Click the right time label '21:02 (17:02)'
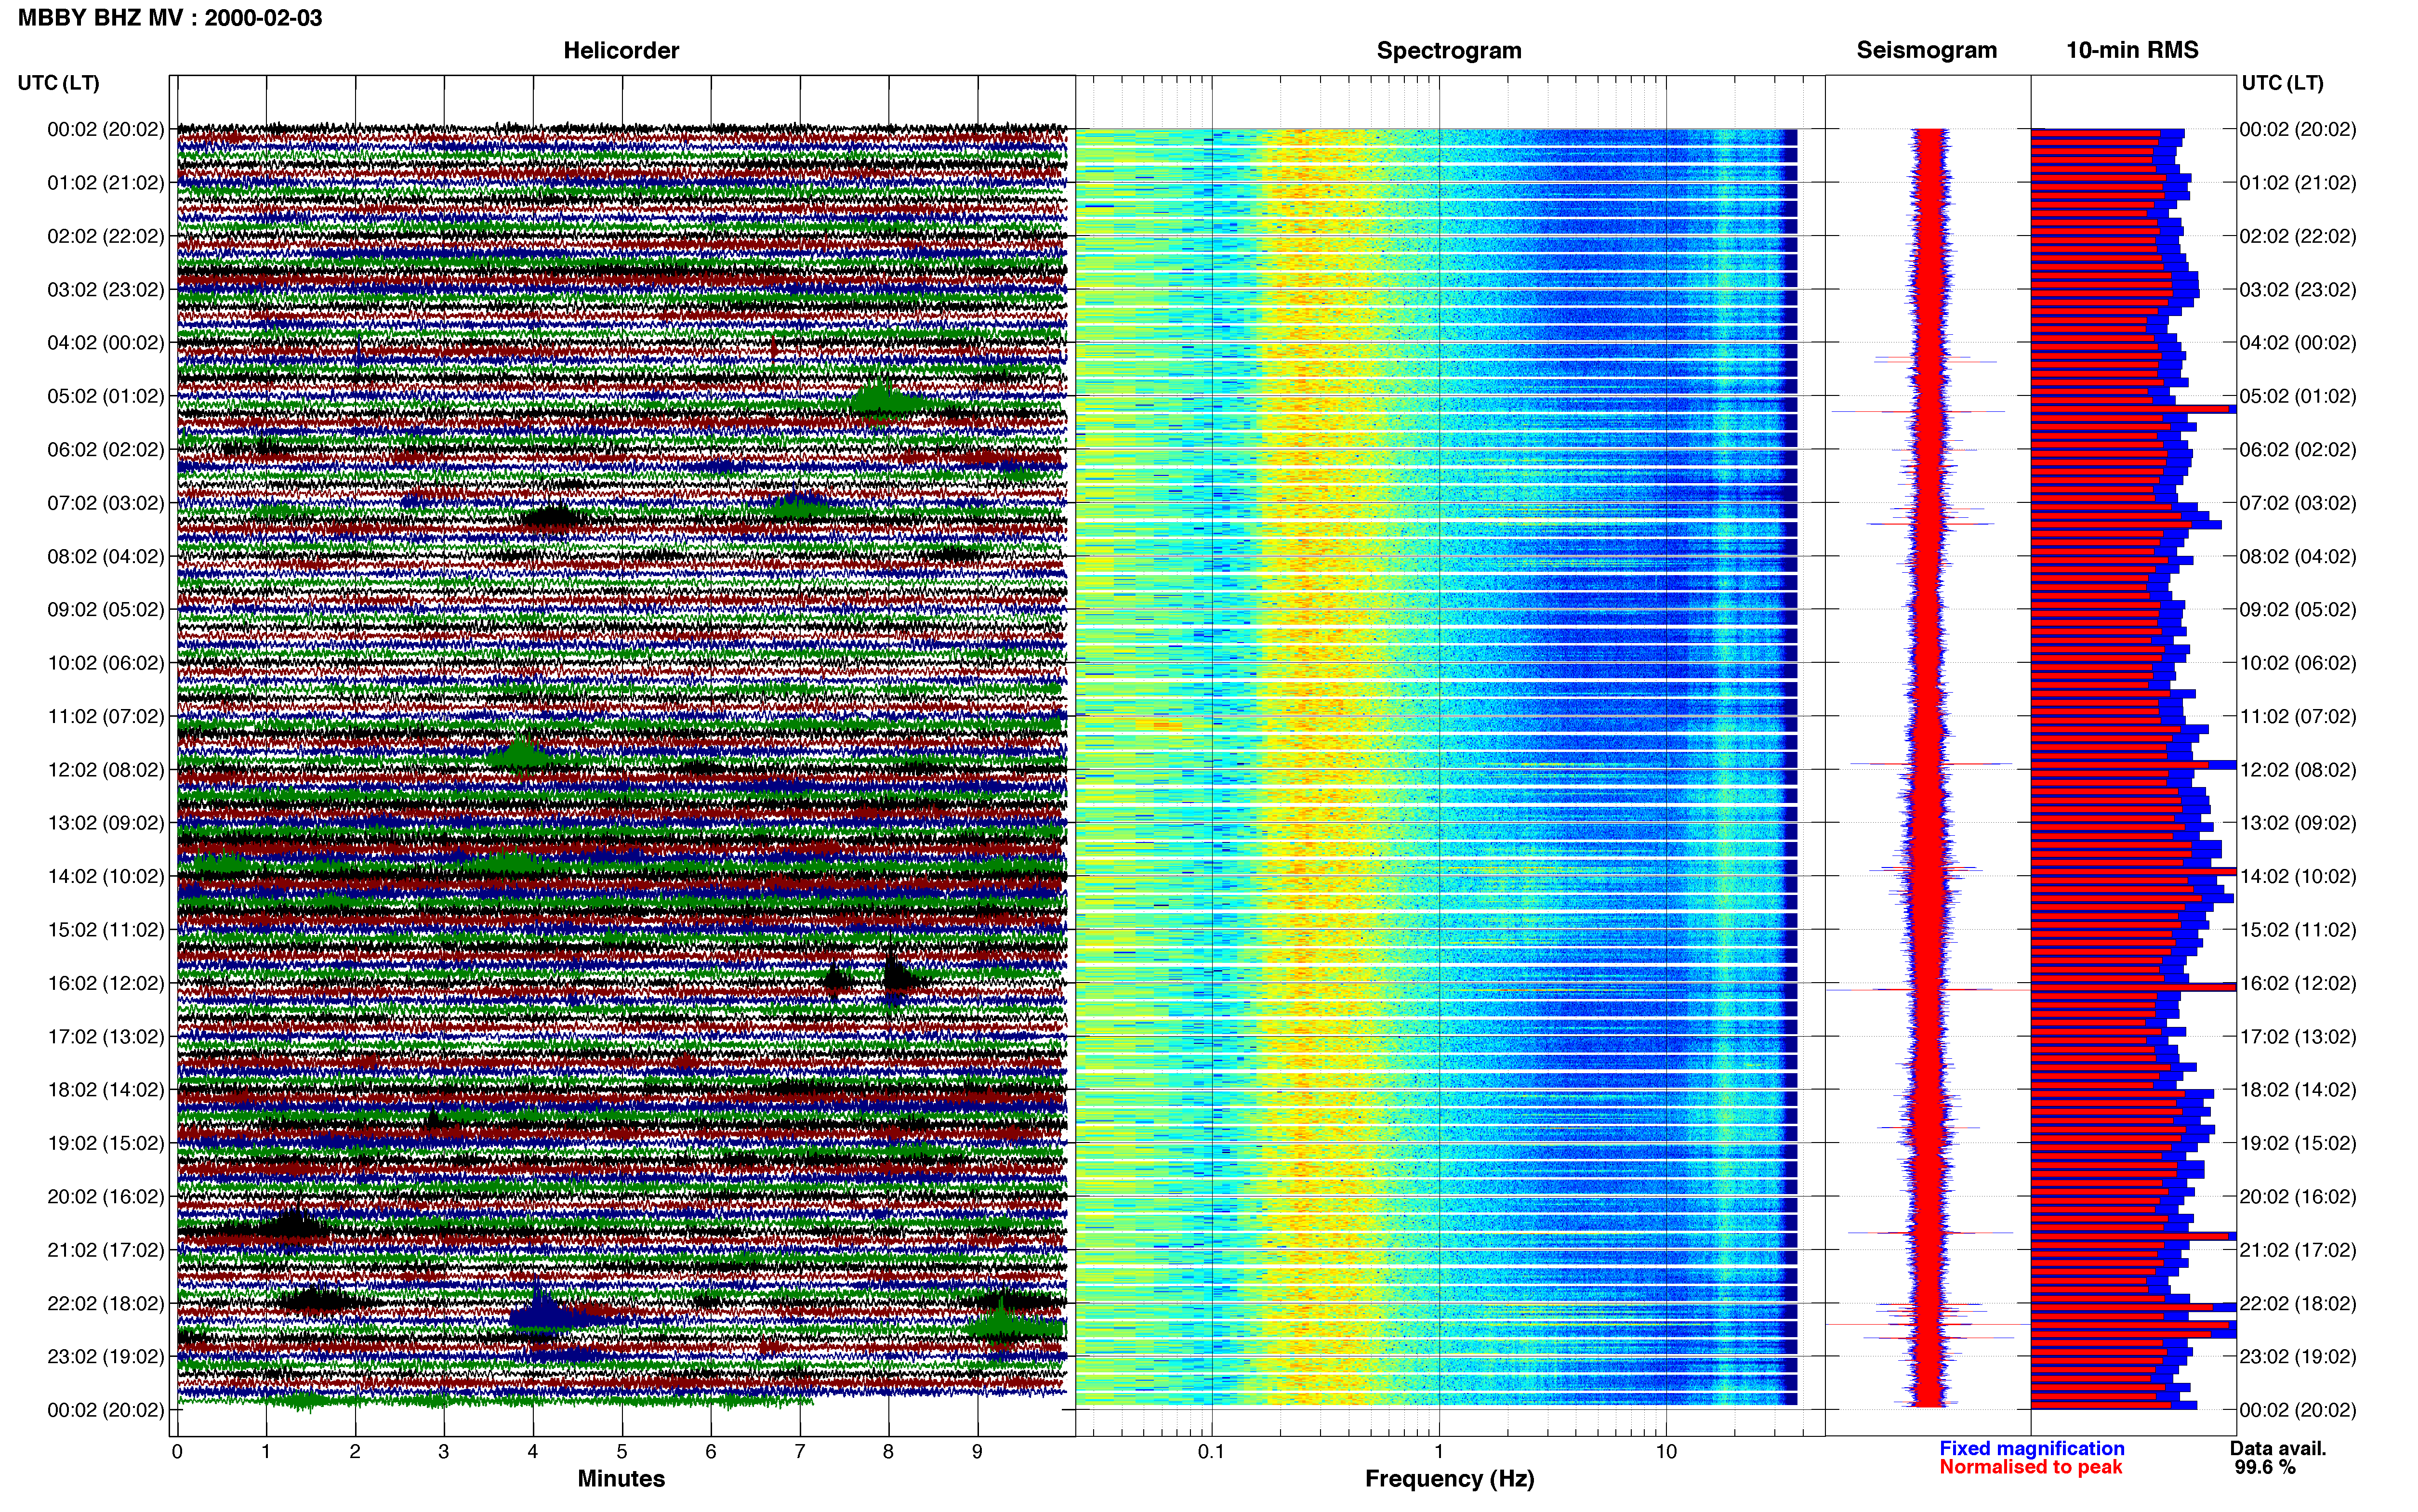The height and width of the screenshot is (1512, 2418). click(2298, 1250)
